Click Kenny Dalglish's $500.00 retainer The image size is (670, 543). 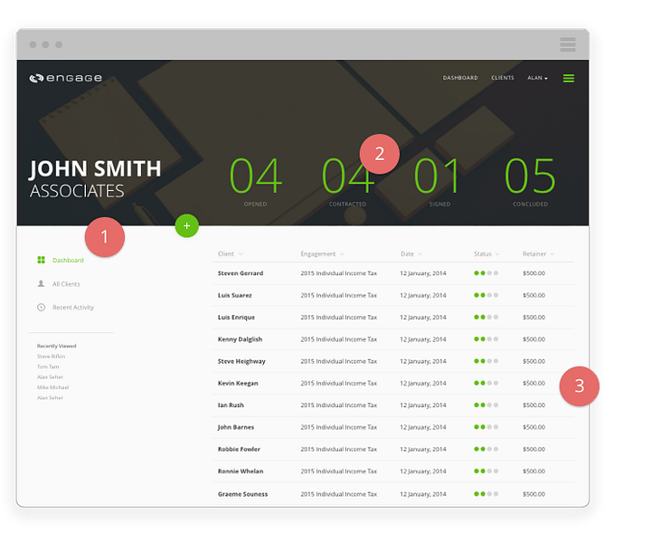533,339
